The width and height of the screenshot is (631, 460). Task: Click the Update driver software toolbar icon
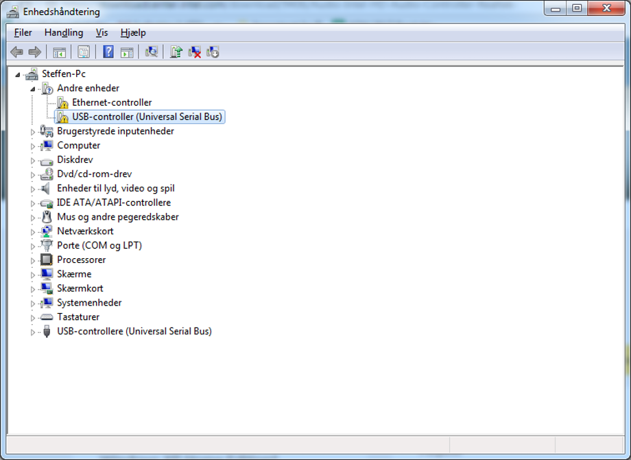click(x=176, y=51)
